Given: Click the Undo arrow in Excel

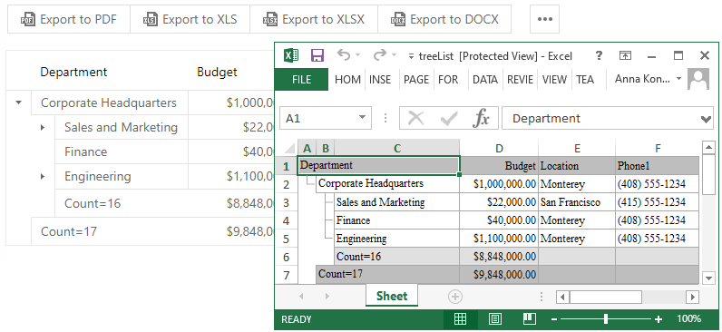Looking at the screenshot, I should click(x=344, y=54).
